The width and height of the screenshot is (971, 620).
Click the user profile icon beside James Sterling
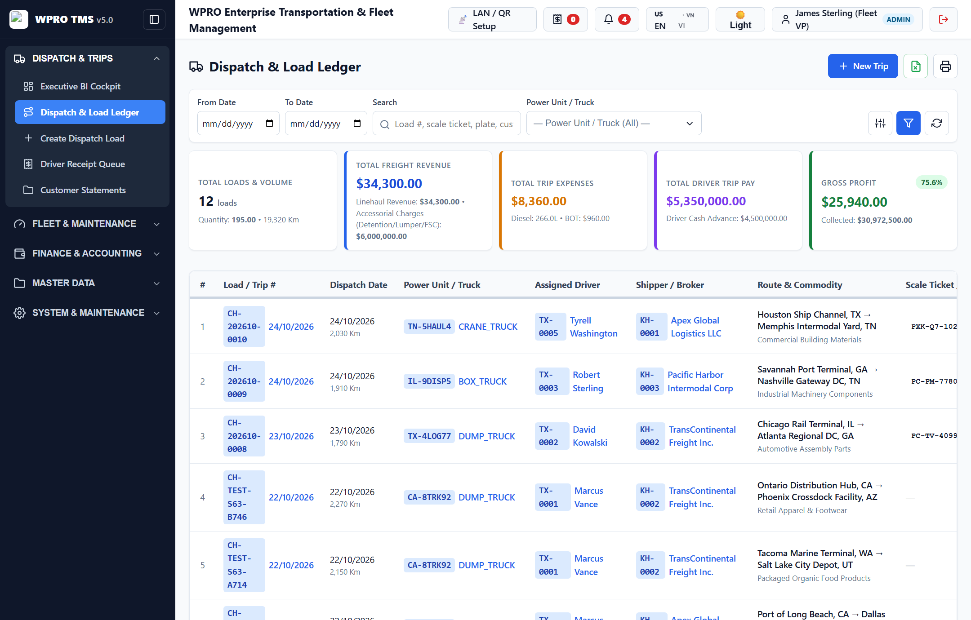click(785, 19)
